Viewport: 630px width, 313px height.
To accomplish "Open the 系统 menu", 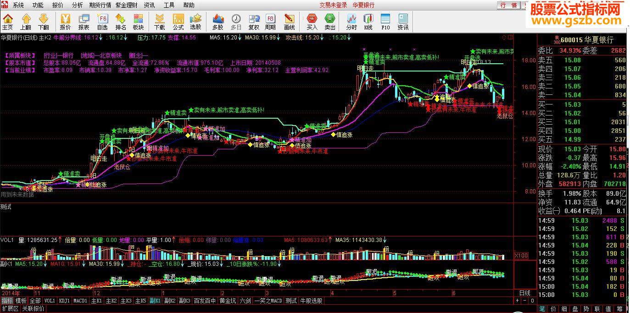I will pos(18,5).
